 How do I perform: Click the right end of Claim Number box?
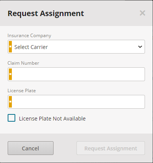click(140, 74)
